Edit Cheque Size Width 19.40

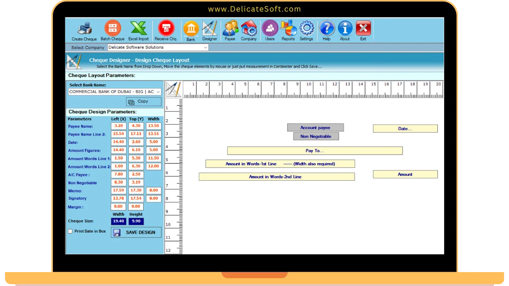pyautogui.click(x=119, y=221)
